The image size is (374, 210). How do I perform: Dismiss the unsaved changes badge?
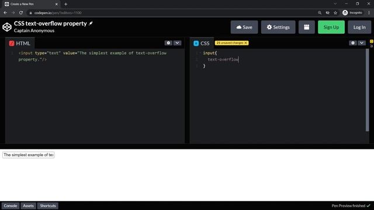coord(245,43)
